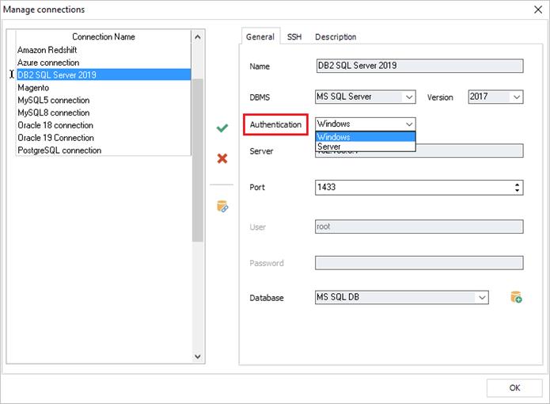Expand the DBMS dropdown
Image resolution: width=550 pixels, height=404 pixels.
(x=409, y=97)
